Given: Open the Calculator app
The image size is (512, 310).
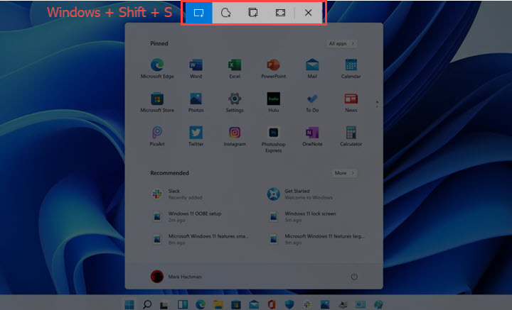Looking at the screenshot, I should tap(351, 136).
